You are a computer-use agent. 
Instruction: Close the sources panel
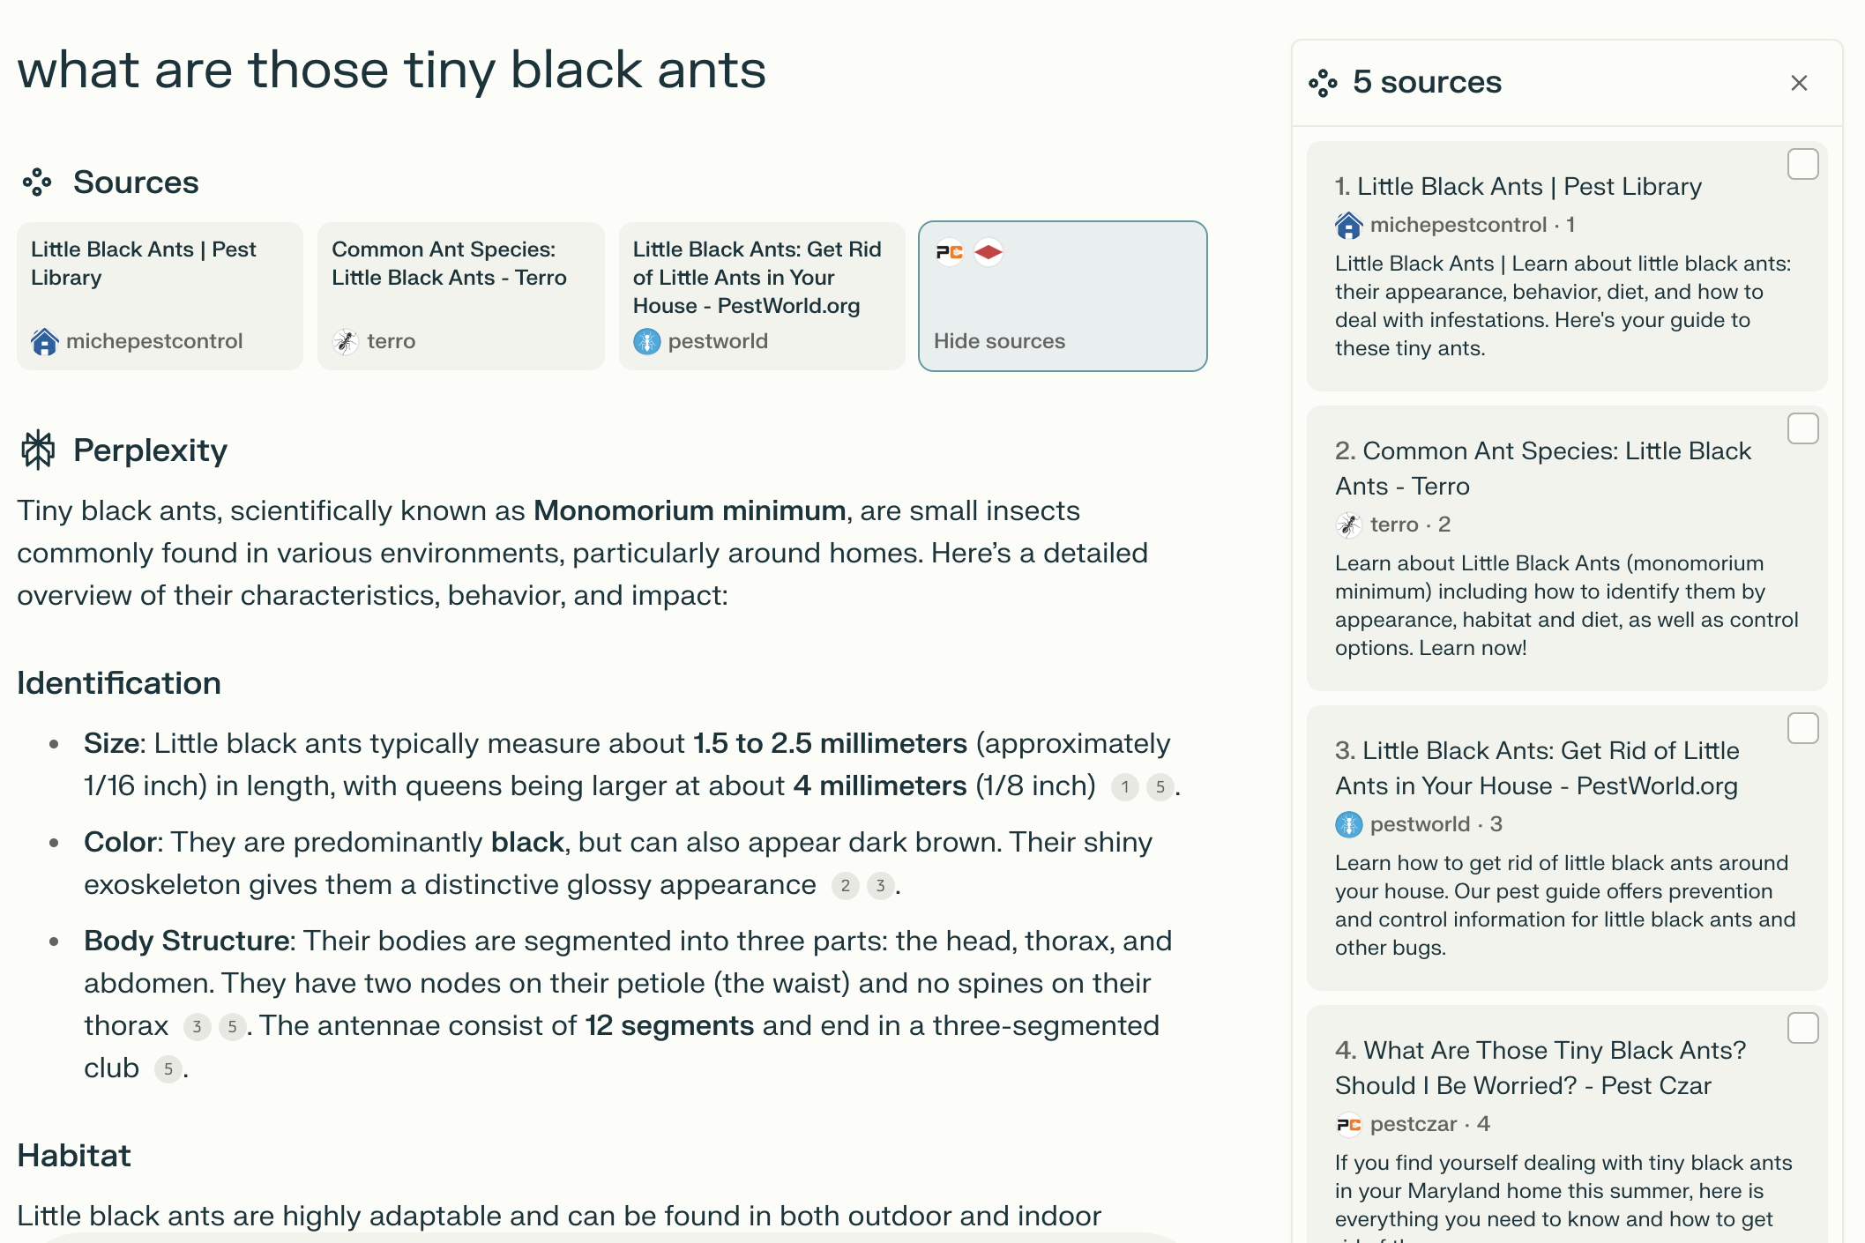[x=1800, y=83]
